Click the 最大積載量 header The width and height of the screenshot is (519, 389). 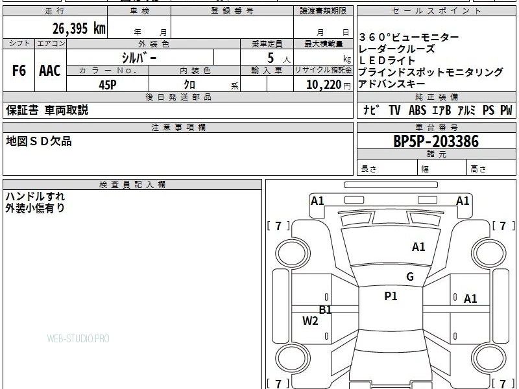(323, 43)
